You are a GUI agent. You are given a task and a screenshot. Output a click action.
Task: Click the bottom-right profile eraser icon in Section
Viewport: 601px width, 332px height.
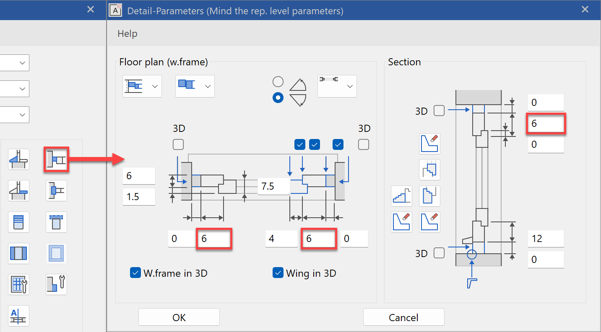point(429,222)
